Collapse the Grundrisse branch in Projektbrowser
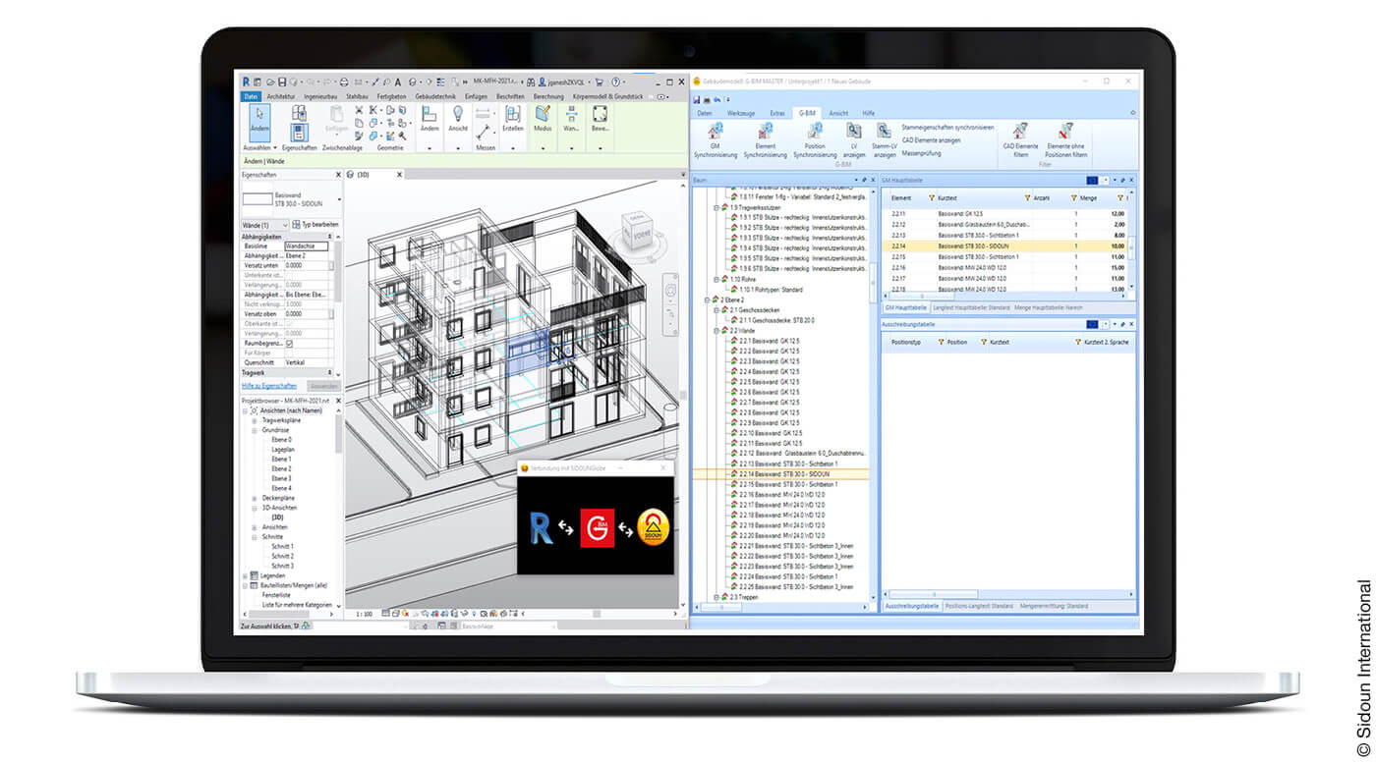 (x=254, y=430)
